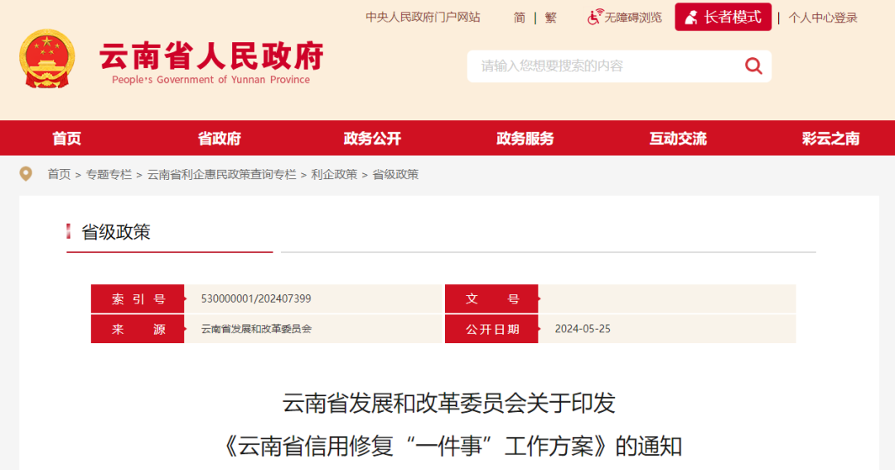Click the national emblem logo

coord(46,59)
